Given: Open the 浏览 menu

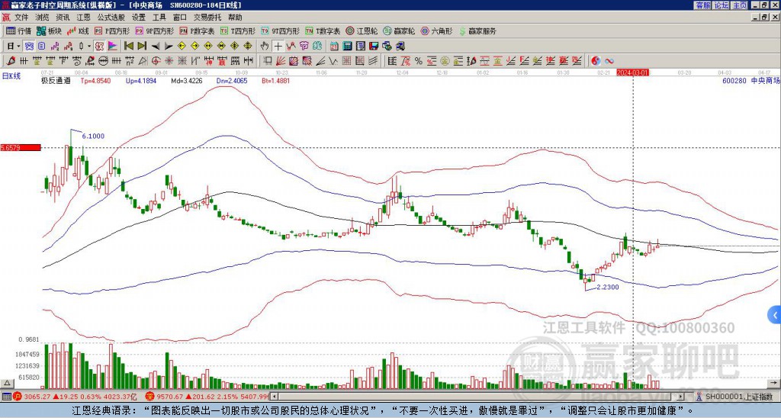Looking at the screenshot, I should click(x=42, y=18).
